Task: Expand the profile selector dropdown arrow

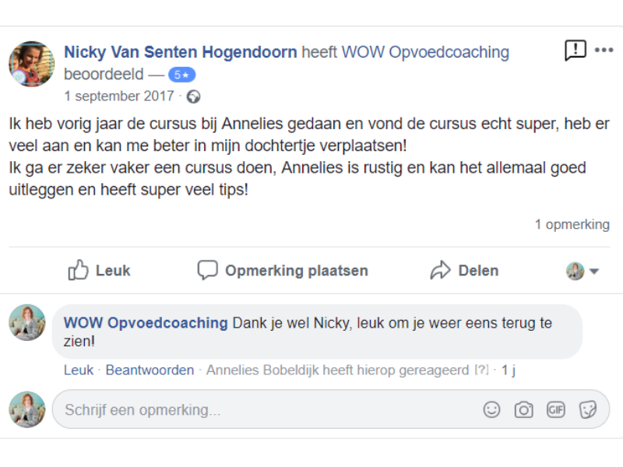Action: (594, 272)
